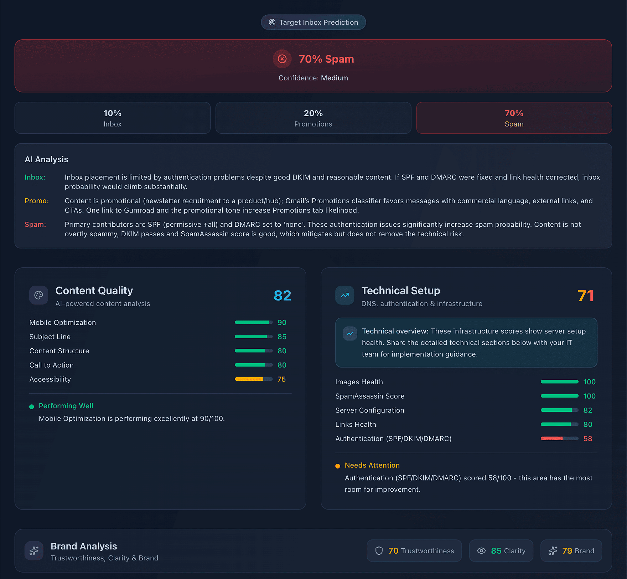Click the Technical overview info box
Viewport: 627px width, 579px height.
(x=466, y=343)
